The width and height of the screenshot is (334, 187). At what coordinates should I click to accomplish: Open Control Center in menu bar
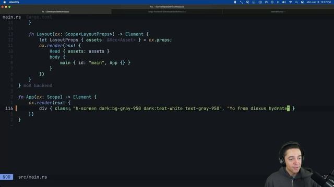point(302,2)
